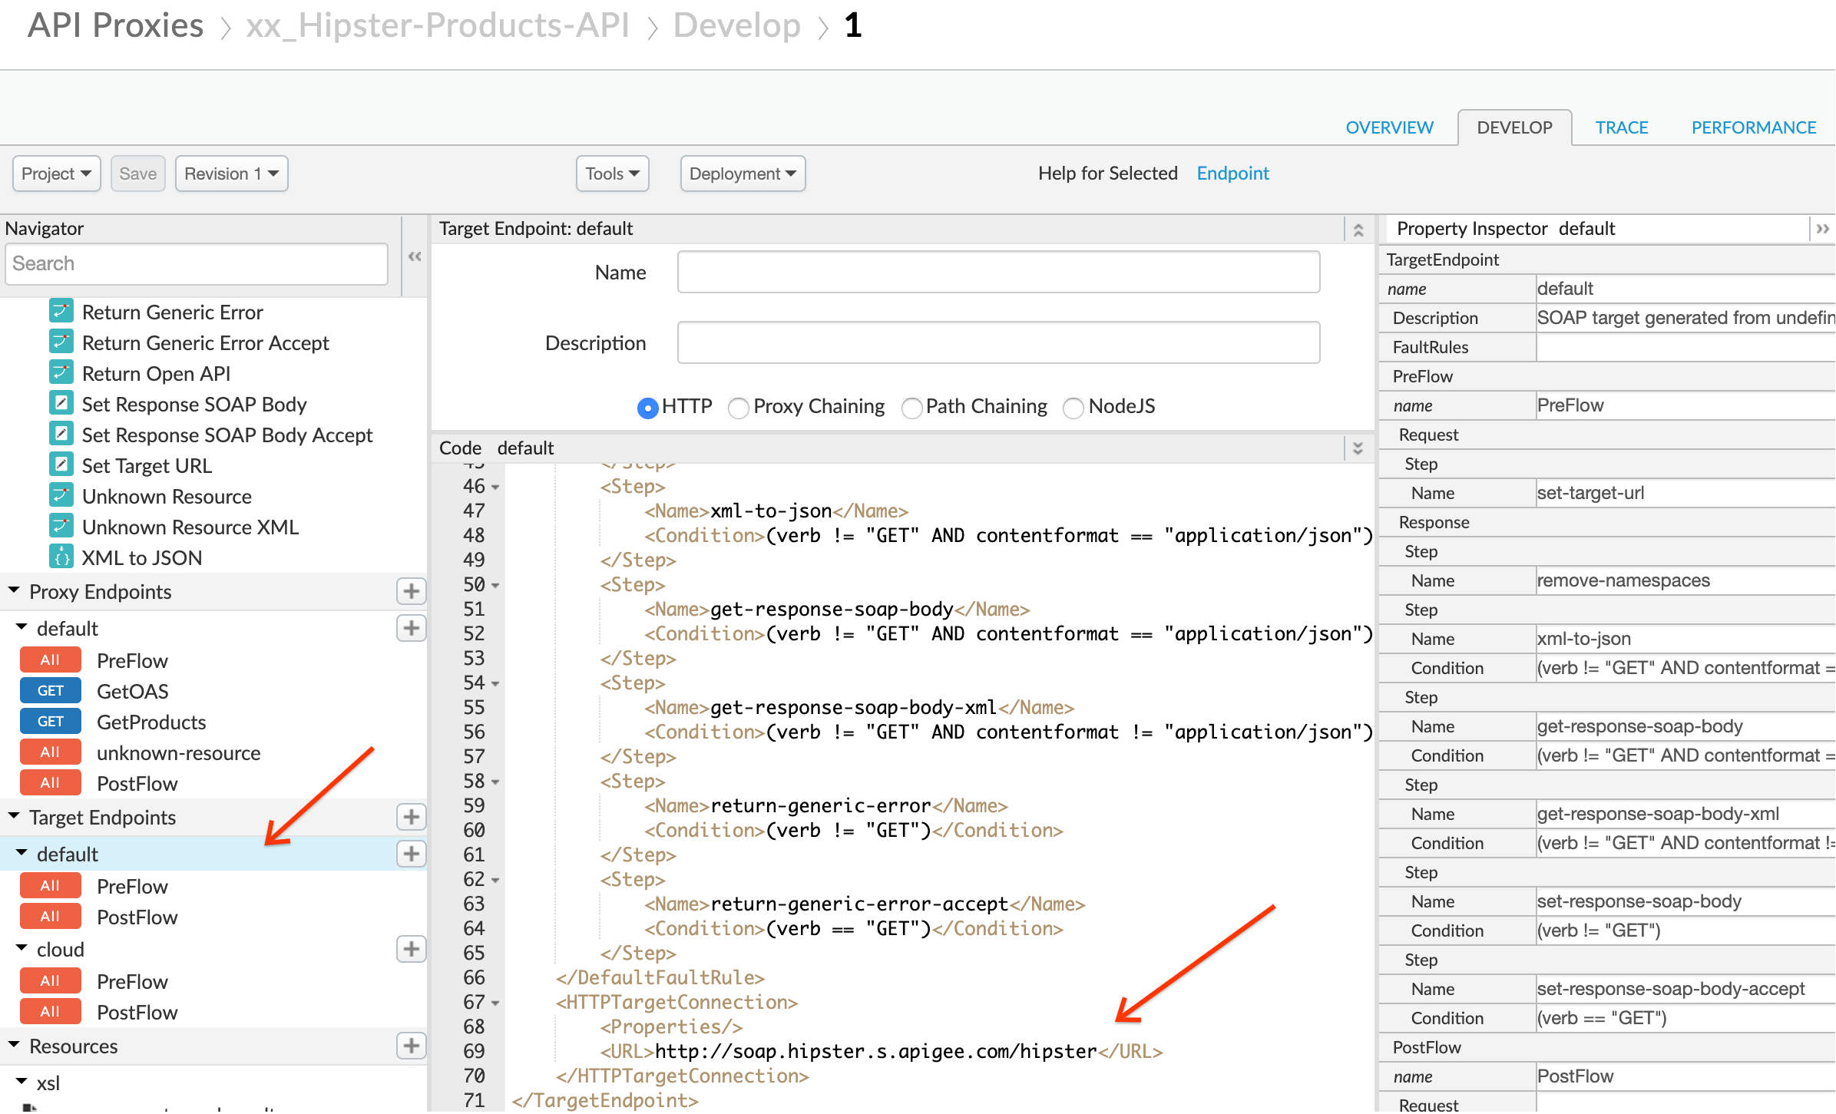The image size is (1836, 1114).
Task: Select the HTTP radio button
Action: [x=647, y=408]
